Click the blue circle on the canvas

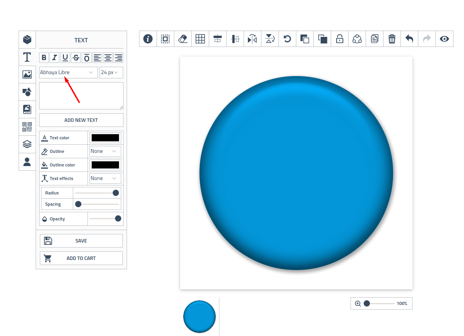point(296,173)
